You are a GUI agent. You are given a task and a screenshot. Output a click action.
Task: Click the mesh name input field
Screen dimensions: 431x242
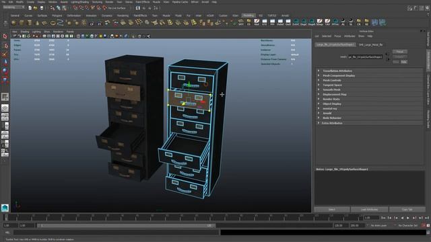[x=365, y=56]
